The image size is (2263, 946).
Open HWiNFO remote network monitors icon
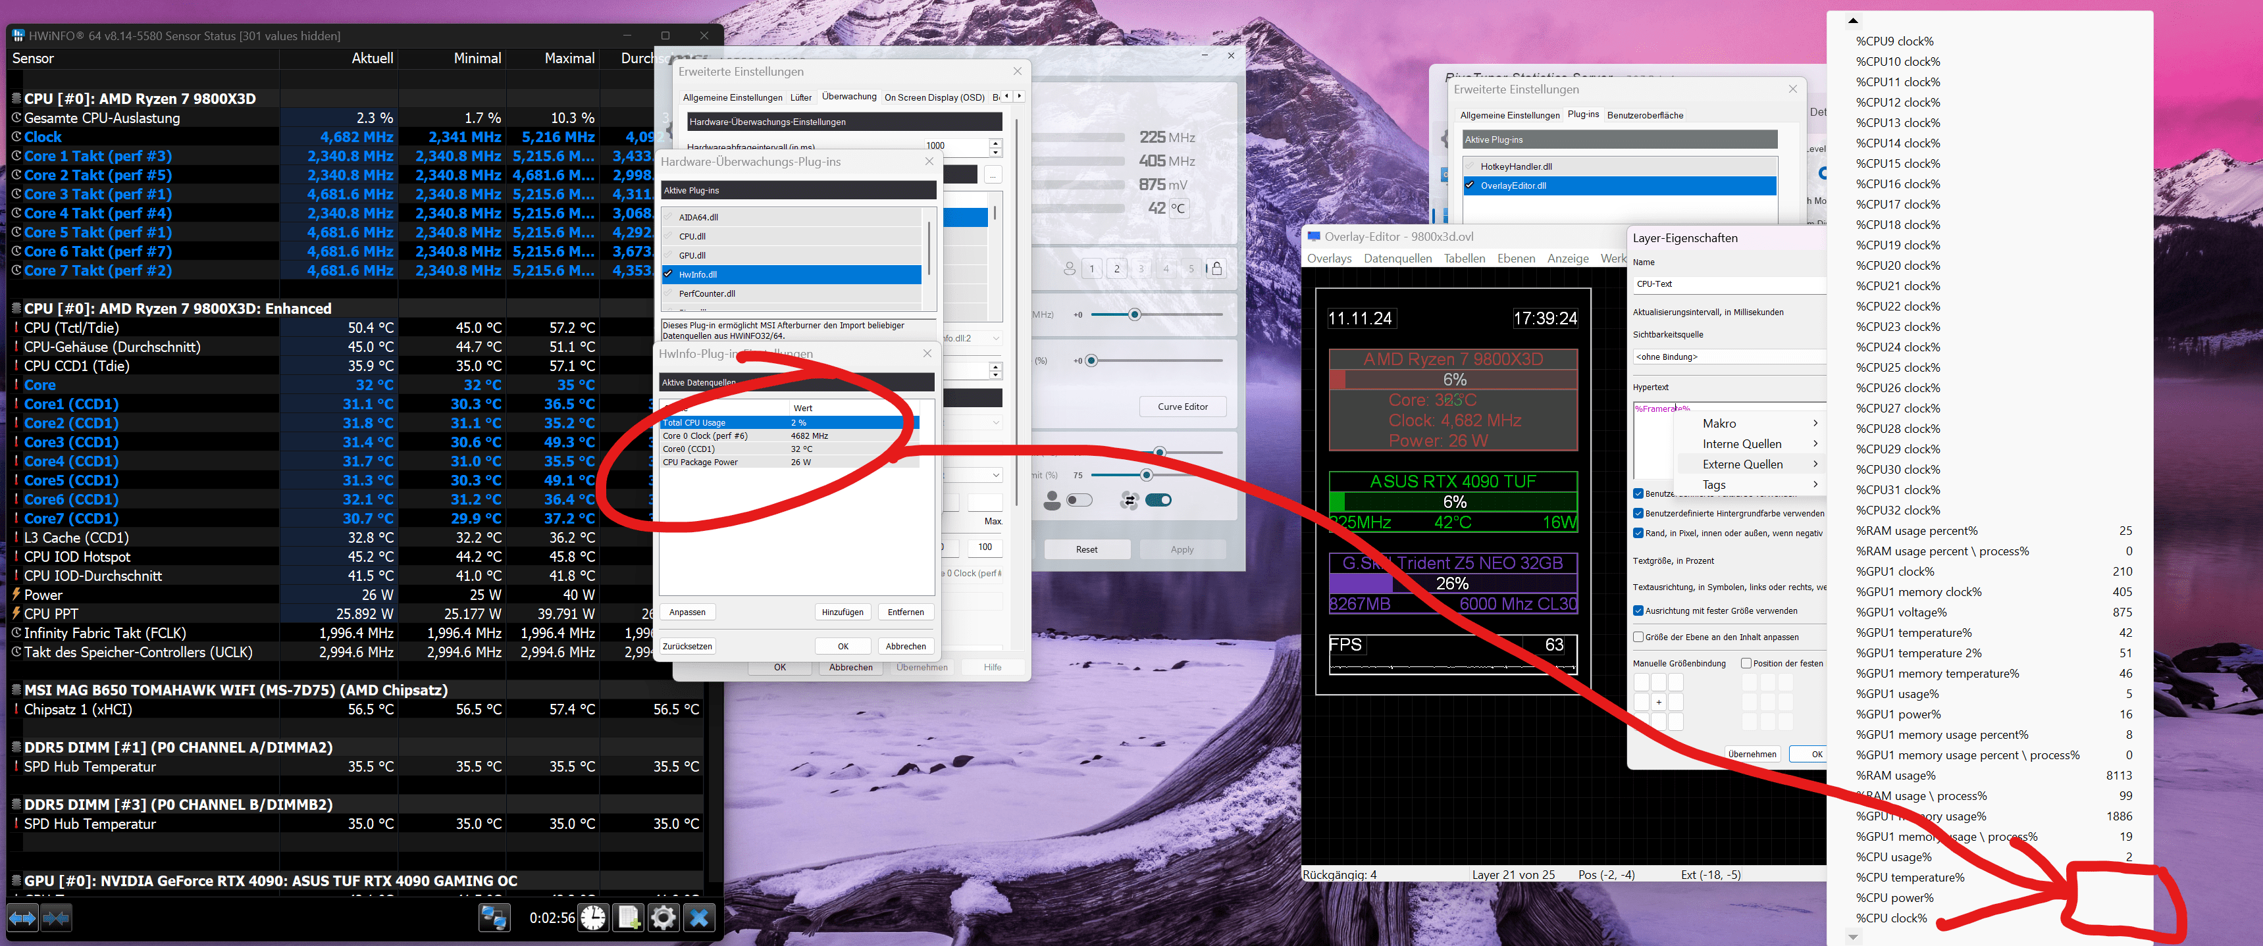pos(494,918)
